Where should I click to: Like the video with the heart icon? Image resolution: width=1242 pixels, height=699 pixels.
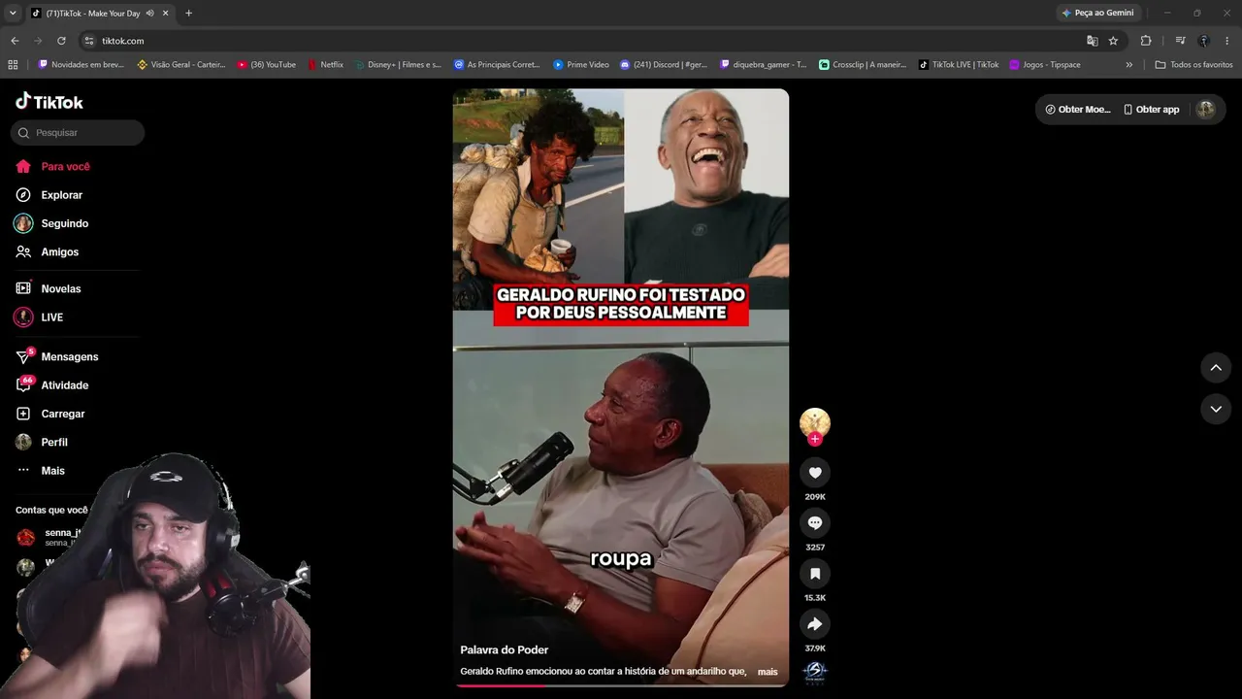[815, 473]
